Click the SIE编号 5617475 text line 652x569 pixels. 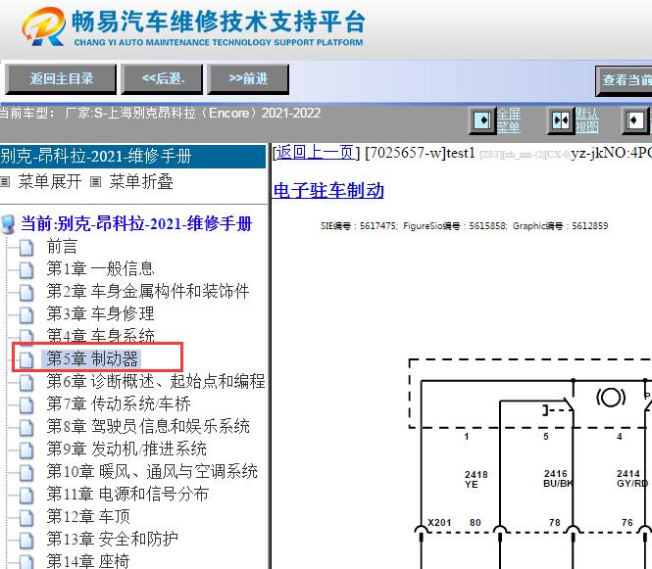click(464, 226)
